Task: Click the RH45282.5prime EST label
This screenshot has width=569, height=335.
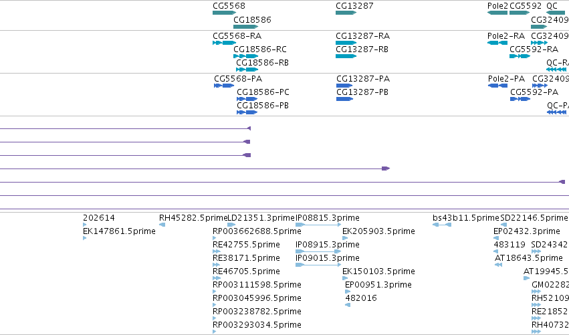Action: (x=193, y=218)
